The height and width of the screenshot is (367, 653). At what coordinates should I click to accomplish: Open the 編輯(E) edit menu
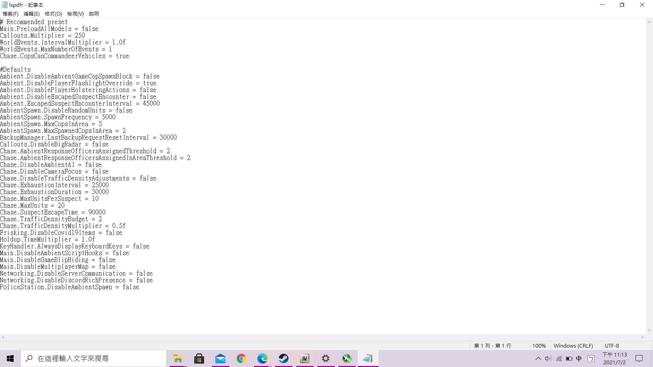[32, 14]
